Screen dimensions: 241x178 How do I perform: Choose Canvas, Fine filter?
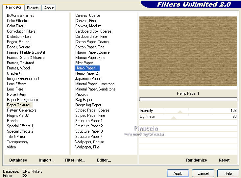(85, 21)
